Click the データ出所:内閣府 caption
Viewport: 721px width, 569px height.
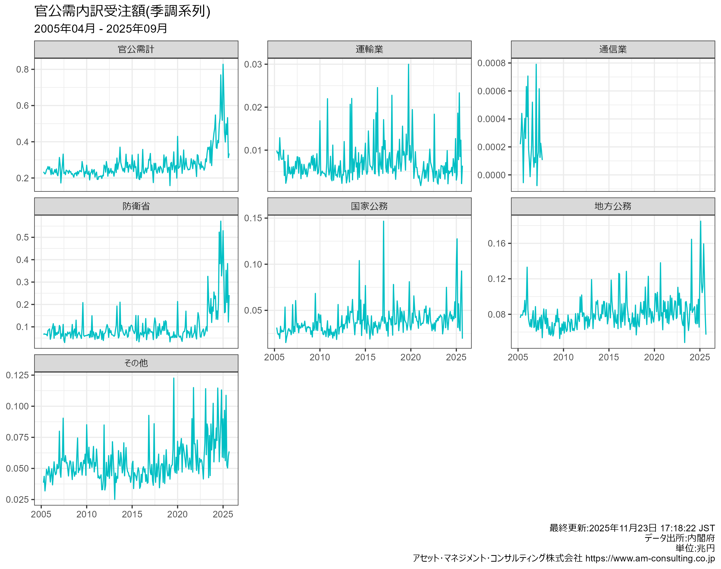coord(679,538)
